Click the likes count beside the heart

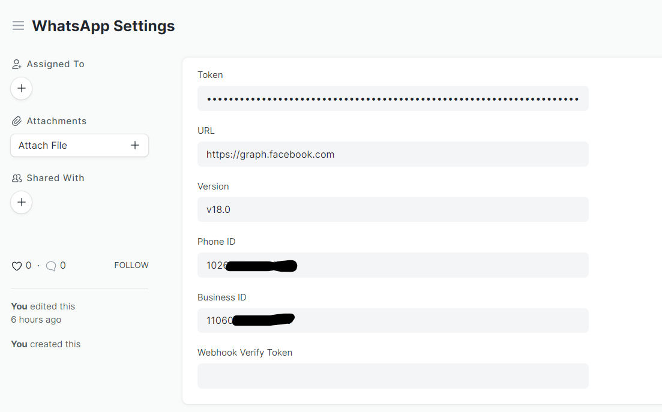tap(27, 265)
